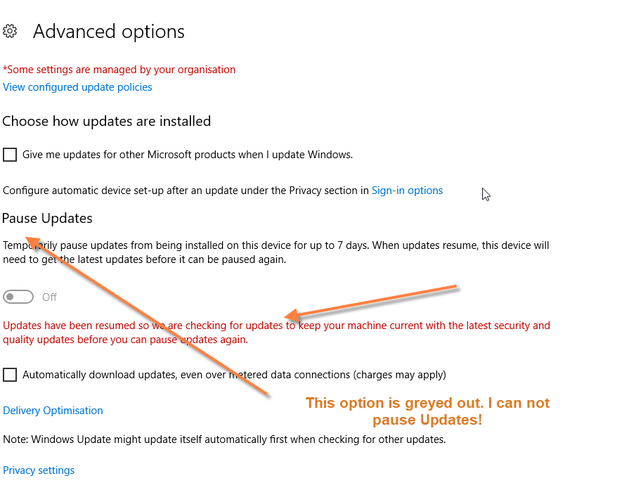Click the 'Automatically download updates' label text
This screenshot has width=629, height=495.
point(234,375)
